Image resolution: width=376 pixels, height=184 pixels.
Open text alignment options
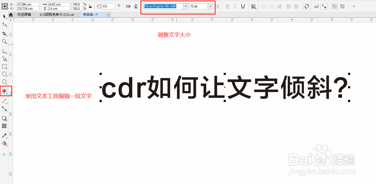254,6
